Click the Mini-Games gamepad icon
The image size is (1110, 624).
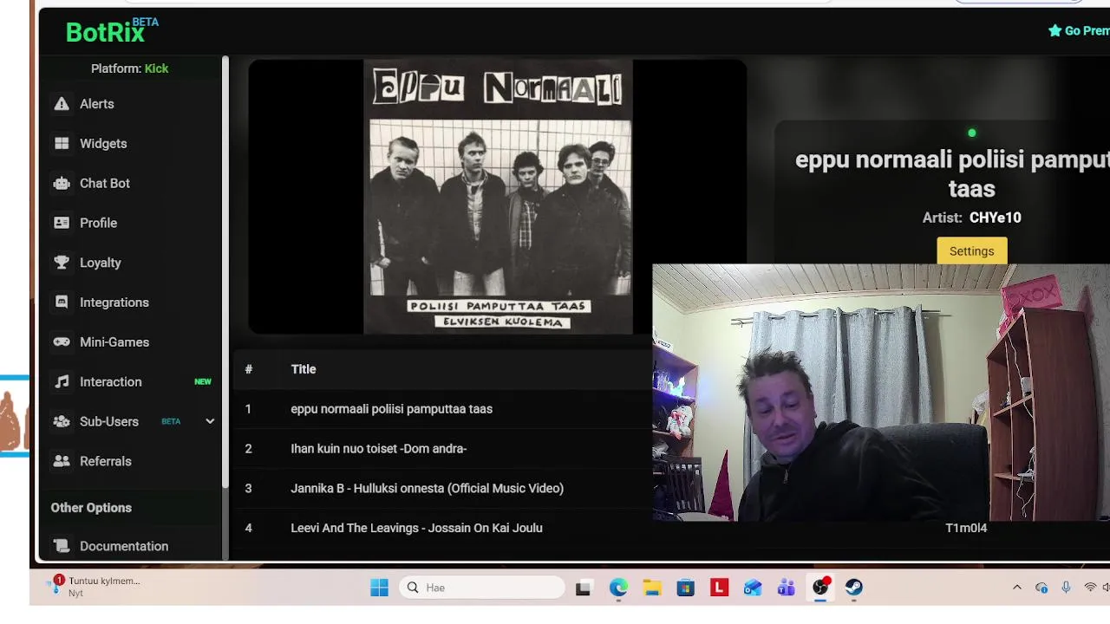[62, 342]
